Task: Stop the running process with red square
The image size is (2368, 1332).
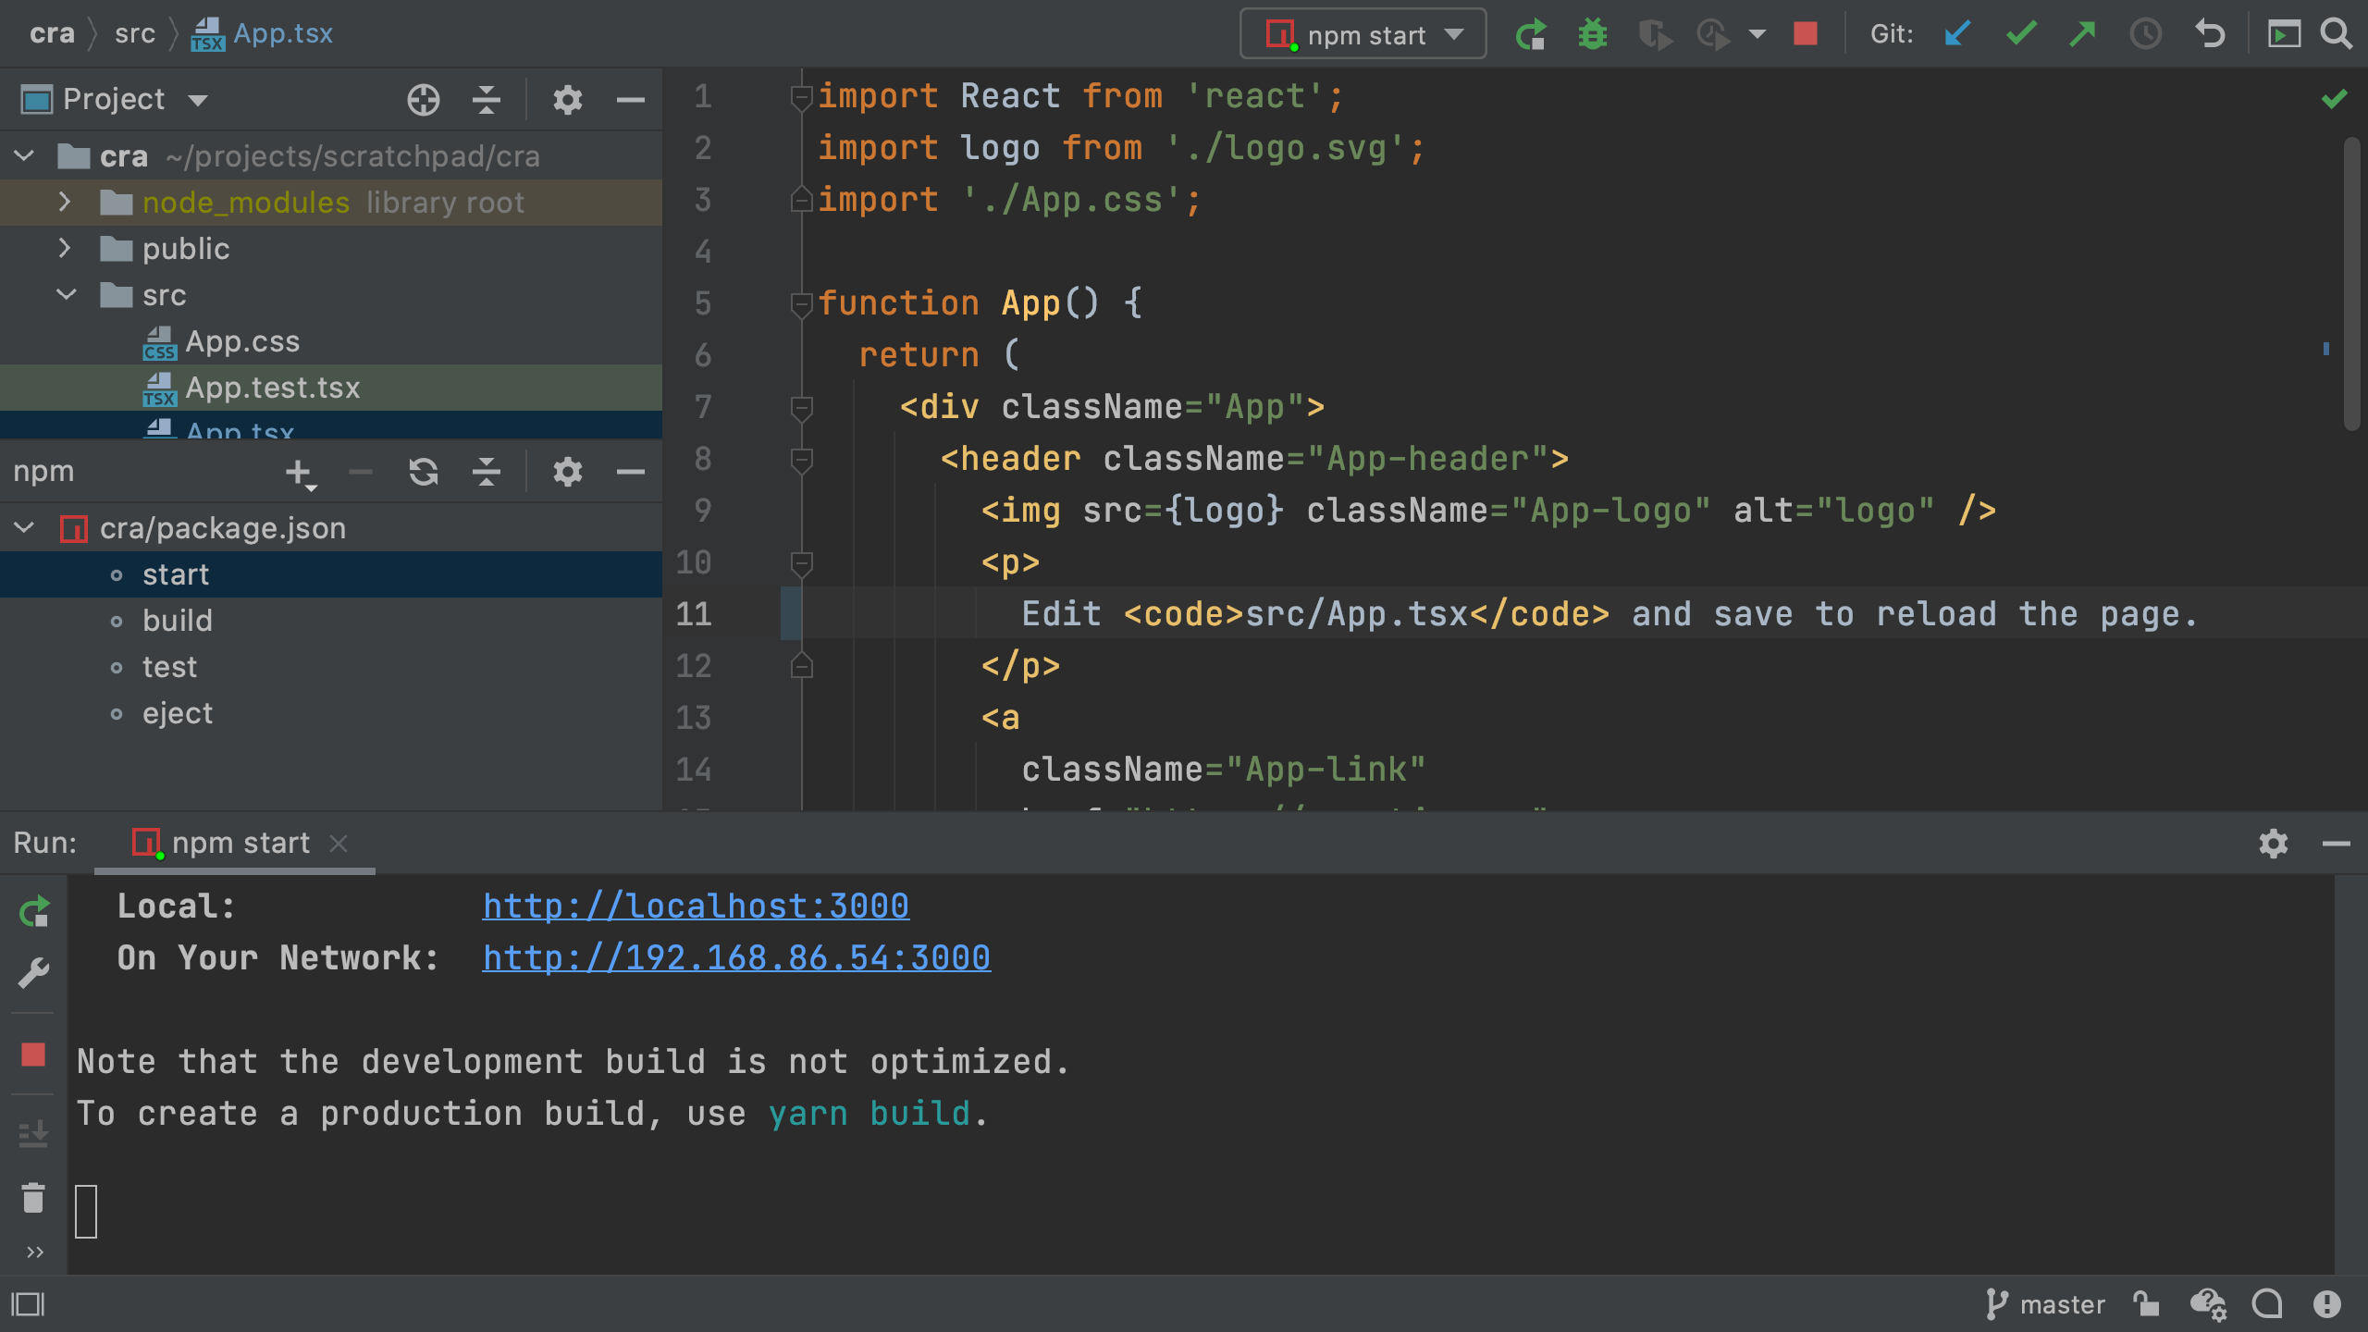Action: pyautogui.click(x=1805, y=34)
